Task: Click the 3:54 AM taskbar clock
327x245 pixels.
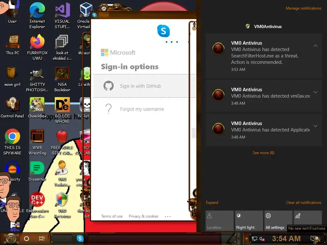Action: (286, 239)
